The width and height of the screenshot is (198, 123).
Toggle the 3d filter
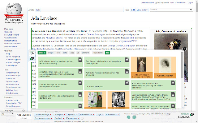click(x=78, y=53)
